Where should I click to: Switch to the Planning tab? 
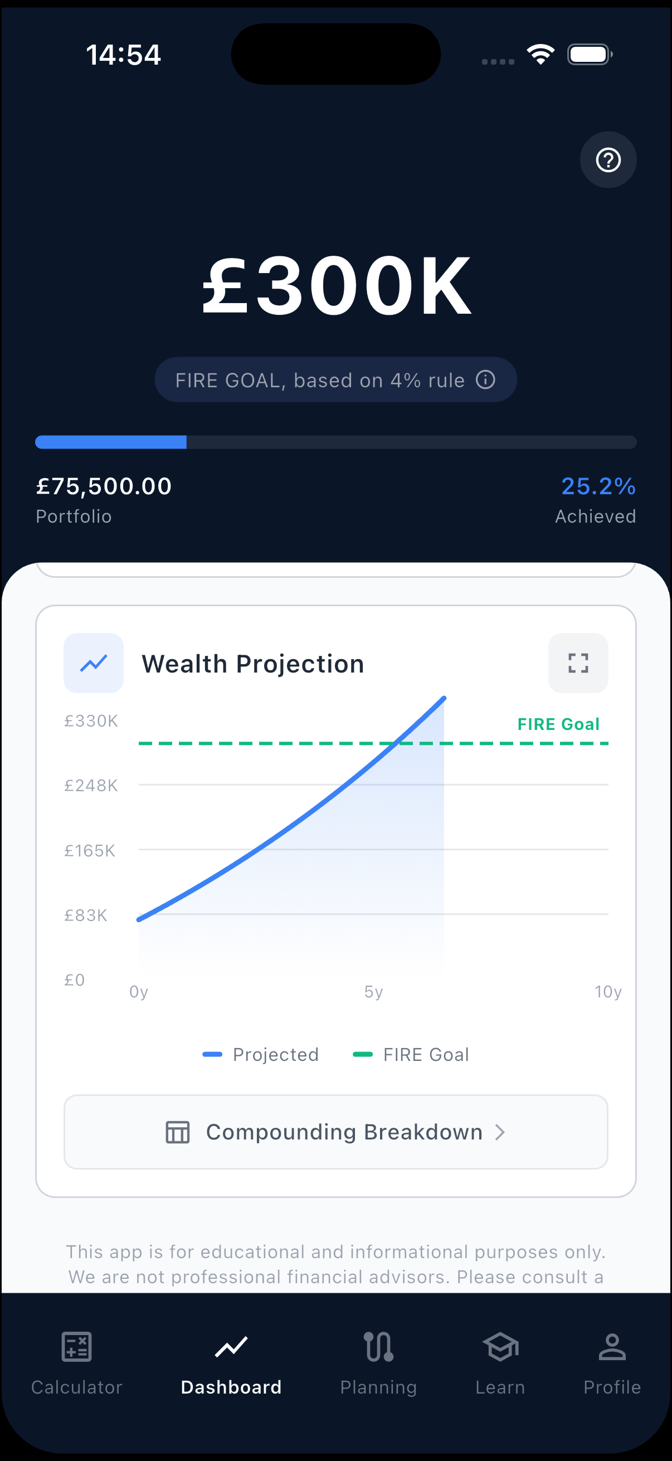click(378, 1362)
